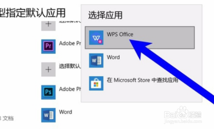This screenshot has width=214, height=129.
Task: Select WPS Office in the app chooser
Action: tap(140, 38)
